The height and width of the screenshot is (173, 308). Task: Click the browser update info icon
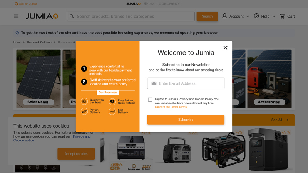(x=17, y=33)
